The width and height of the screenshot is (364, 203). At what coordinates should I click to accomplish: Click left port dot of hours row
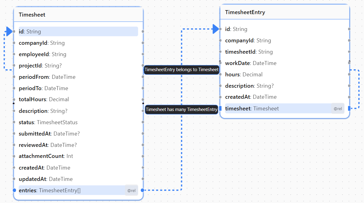click(220, 74)
